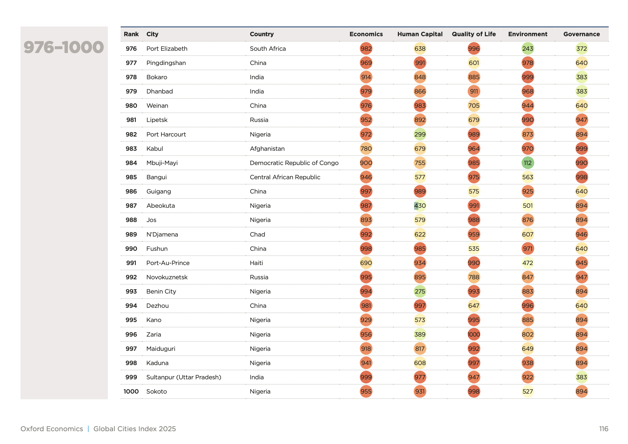This screenshot has width=628, height=444.
Task: Select the Environment column header
Action: click(528, 34)
